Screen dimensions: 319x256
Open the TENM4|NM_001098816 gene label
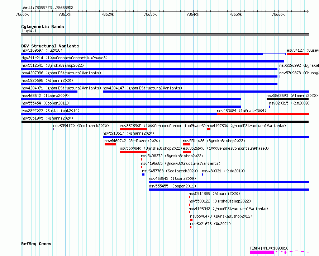click(269, 248)
